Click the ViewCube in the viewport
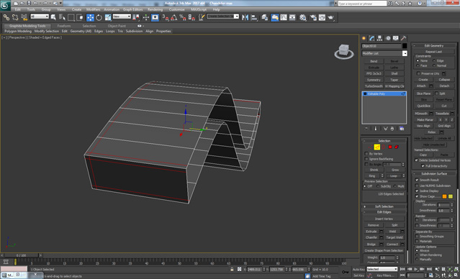Screen dimensions: 460x279 coord(344,52)
